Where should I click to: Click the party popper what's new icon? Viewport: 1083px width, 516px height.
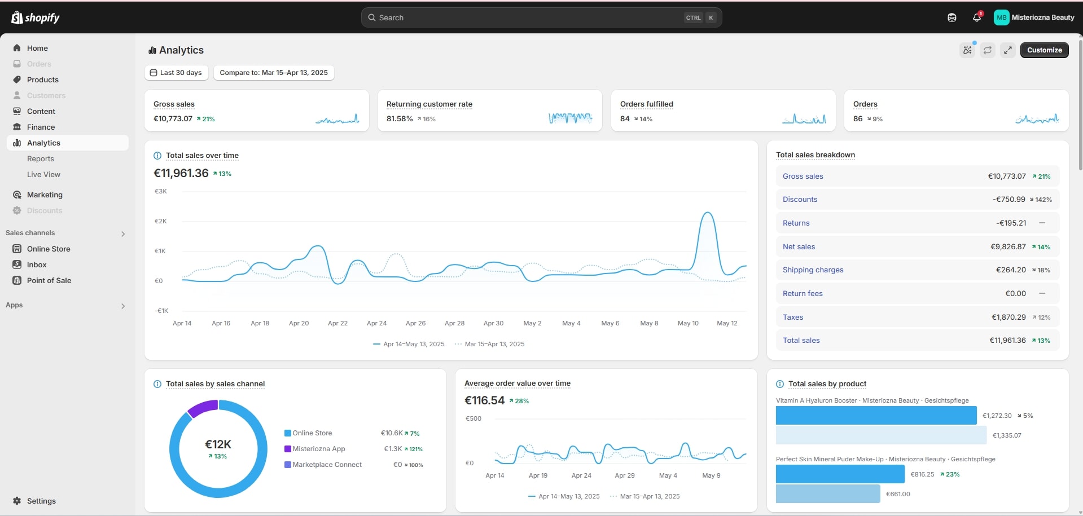(x=967, y=50)
